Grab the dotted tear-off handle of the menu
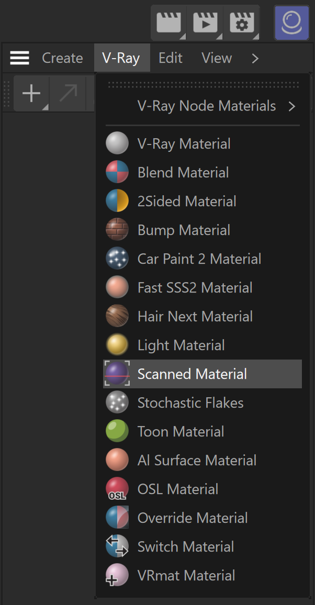This screenshot has width=315, height=605. [203, 84]
